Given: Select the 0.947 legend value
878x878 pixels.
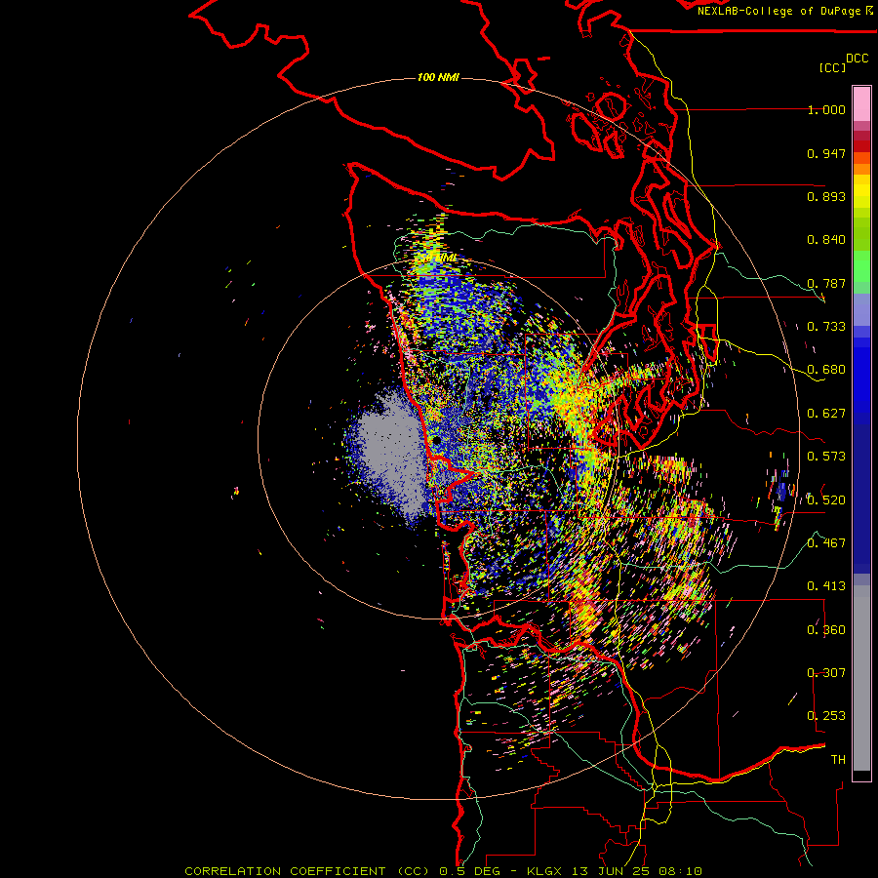Looking at the screenshot, I should coord(826,153).
